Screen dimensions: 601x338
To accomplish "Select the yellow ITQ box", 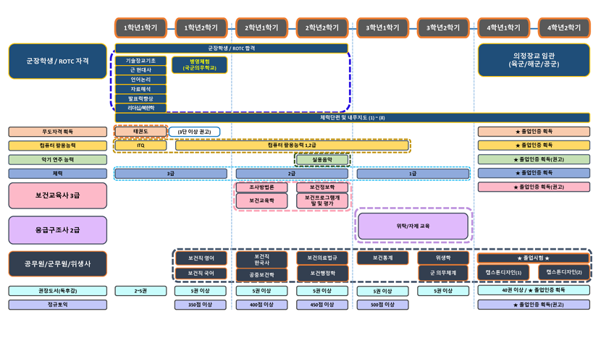I will click(x=140, y=145).
